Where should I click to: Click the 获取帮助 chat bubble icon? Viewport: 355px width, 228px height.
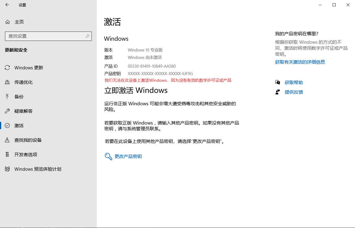click(278, 82)
